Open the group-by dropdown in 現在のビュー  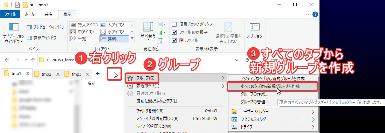coord(161,24)
